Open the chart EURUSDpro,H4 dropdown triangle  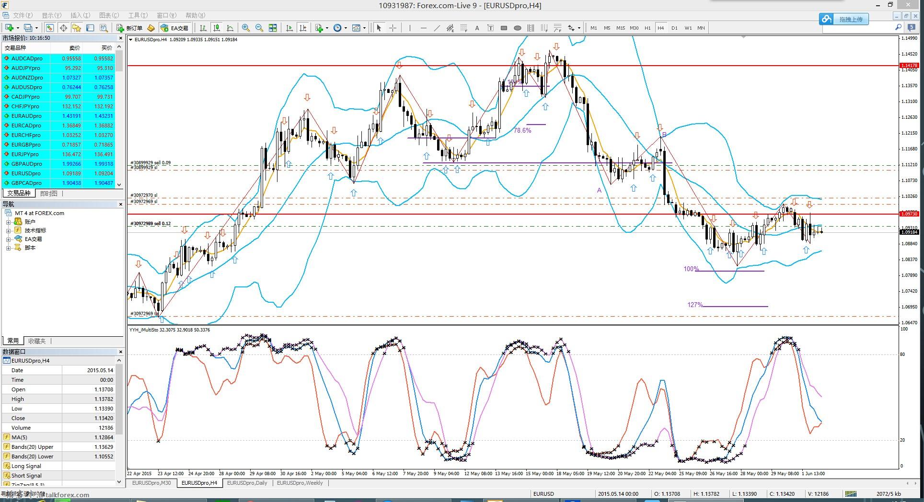pos(131,39)
